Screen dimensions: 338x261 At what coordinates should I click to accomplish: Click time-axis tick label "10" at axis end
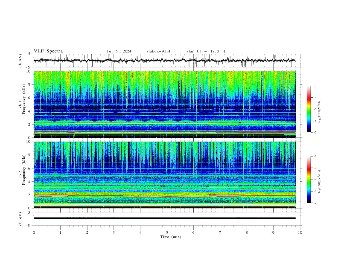click(x=300, y=232)
